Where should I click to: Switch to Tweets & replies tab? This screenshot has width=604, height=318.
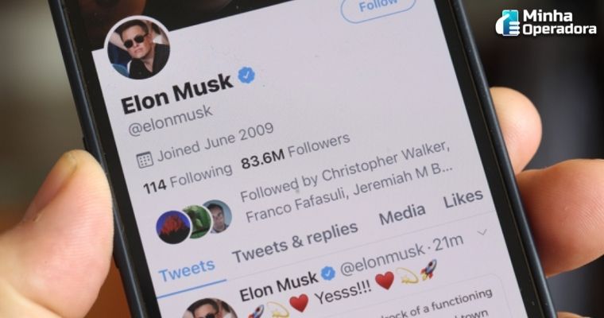(296, 242)
